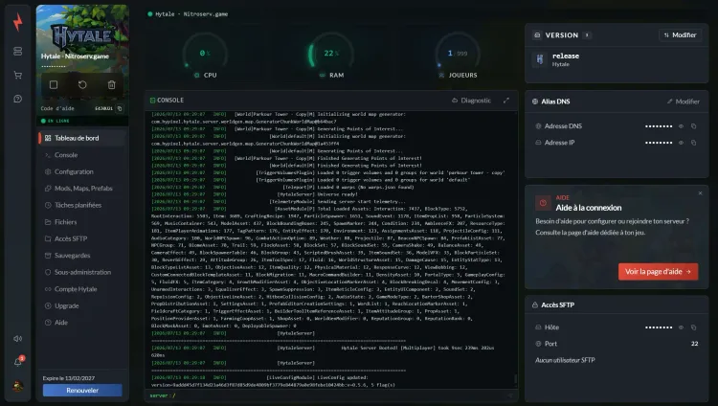
Task: Click the Alias DNS globe icon
Action: pyautogui.click(x=535, y=101)
